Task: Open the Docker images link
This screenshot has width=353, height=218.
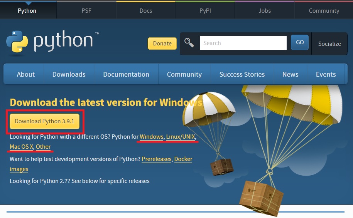Action: 183,159
